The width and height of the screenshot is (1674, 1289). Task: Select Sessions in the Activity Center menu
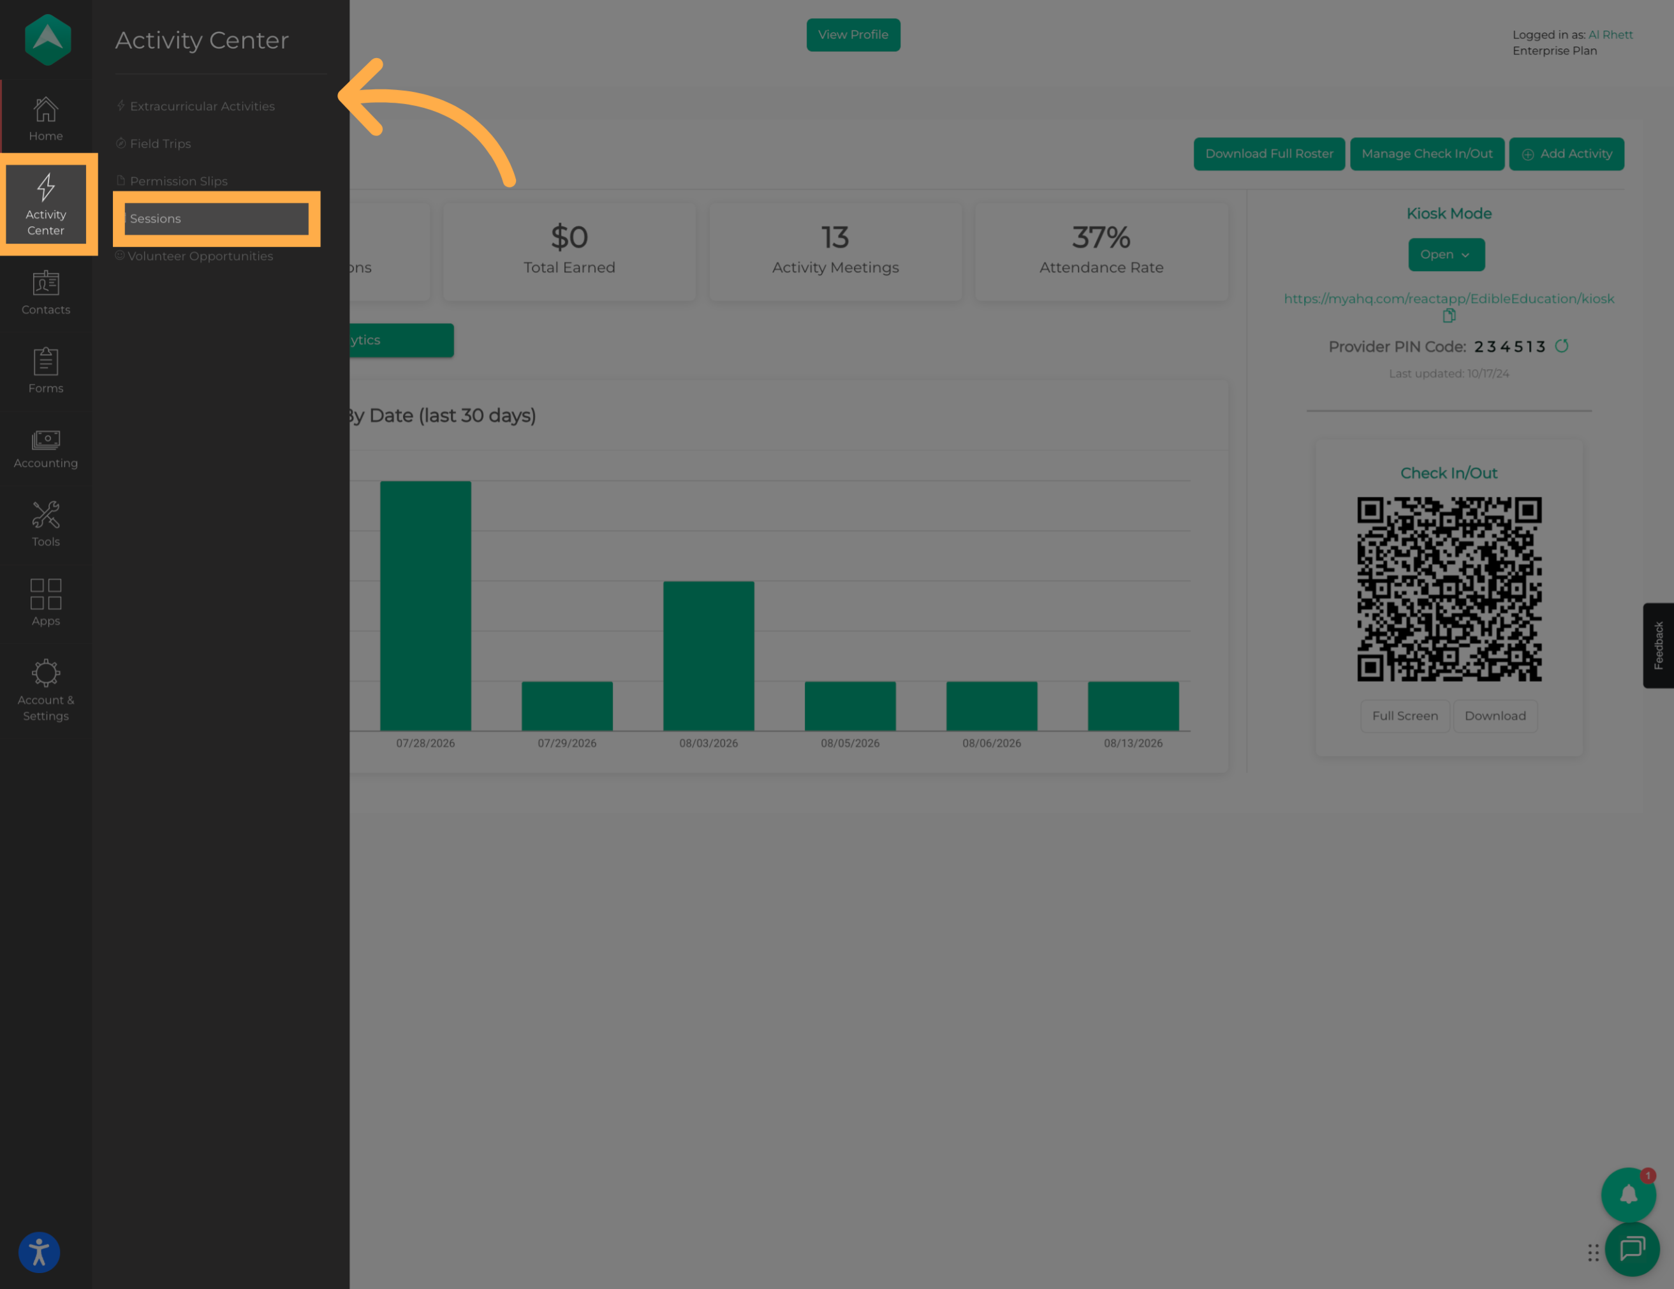(x=216, y=219)
